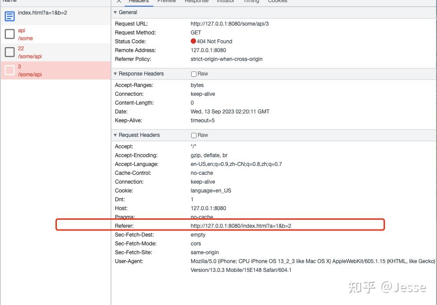Click the blue document icon beside index.html

10,16
